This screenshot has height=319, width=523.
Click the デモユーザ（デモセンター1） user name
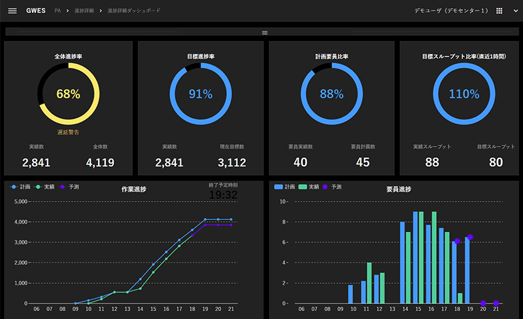click(451, 10)
